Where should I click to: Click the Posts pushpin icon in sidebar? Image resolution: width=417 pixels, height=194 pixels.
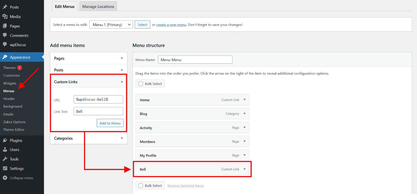click(x=5, y=7)
